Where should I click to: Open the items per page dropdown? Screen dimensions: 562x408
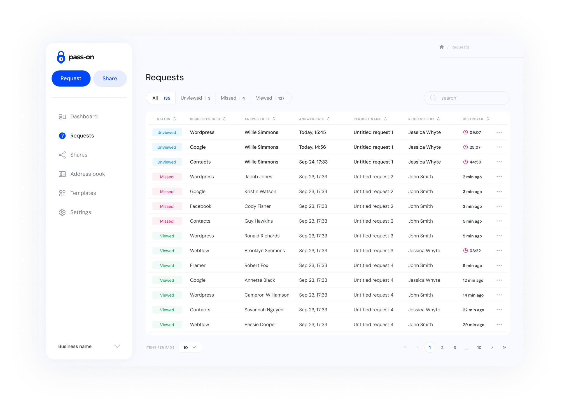pos(190,348)
